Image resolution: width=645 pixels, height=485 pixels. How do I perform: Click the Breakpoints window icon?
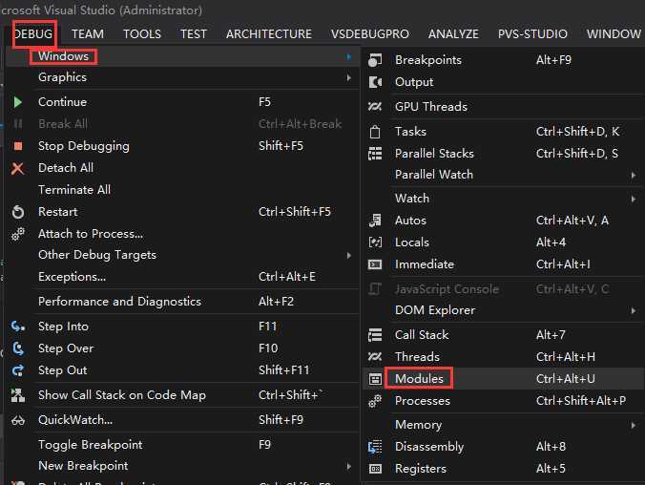click(x=375, y=60)
